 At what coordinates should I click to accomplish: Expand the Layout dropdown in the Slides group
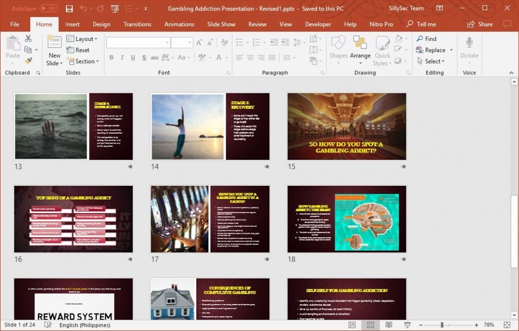tap(83, 38)
